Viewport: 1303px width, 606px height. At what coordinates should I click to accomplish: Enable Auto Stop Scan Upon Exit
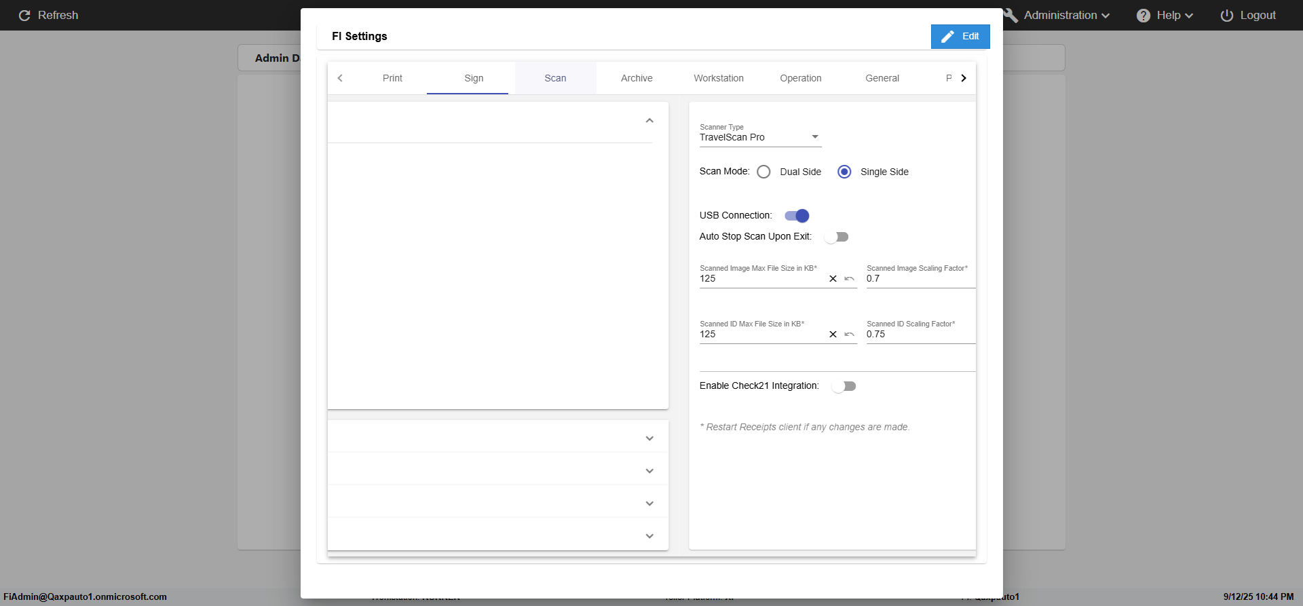836,237
